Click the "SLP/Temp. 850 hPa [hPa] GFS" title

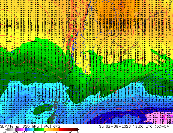pyautogui.click(x=30, y=126)
